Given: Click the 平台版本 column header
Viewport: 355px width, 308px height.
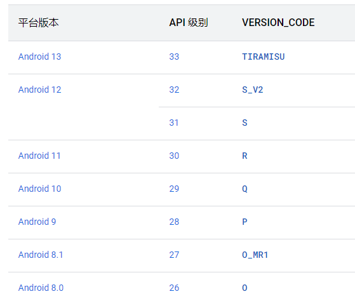Looking at the screenshot, I should [x=39, y=23].
